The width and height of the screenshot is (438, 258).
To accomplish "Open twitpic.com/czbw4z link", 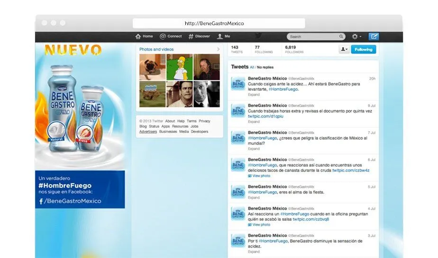I will point(351,170).
